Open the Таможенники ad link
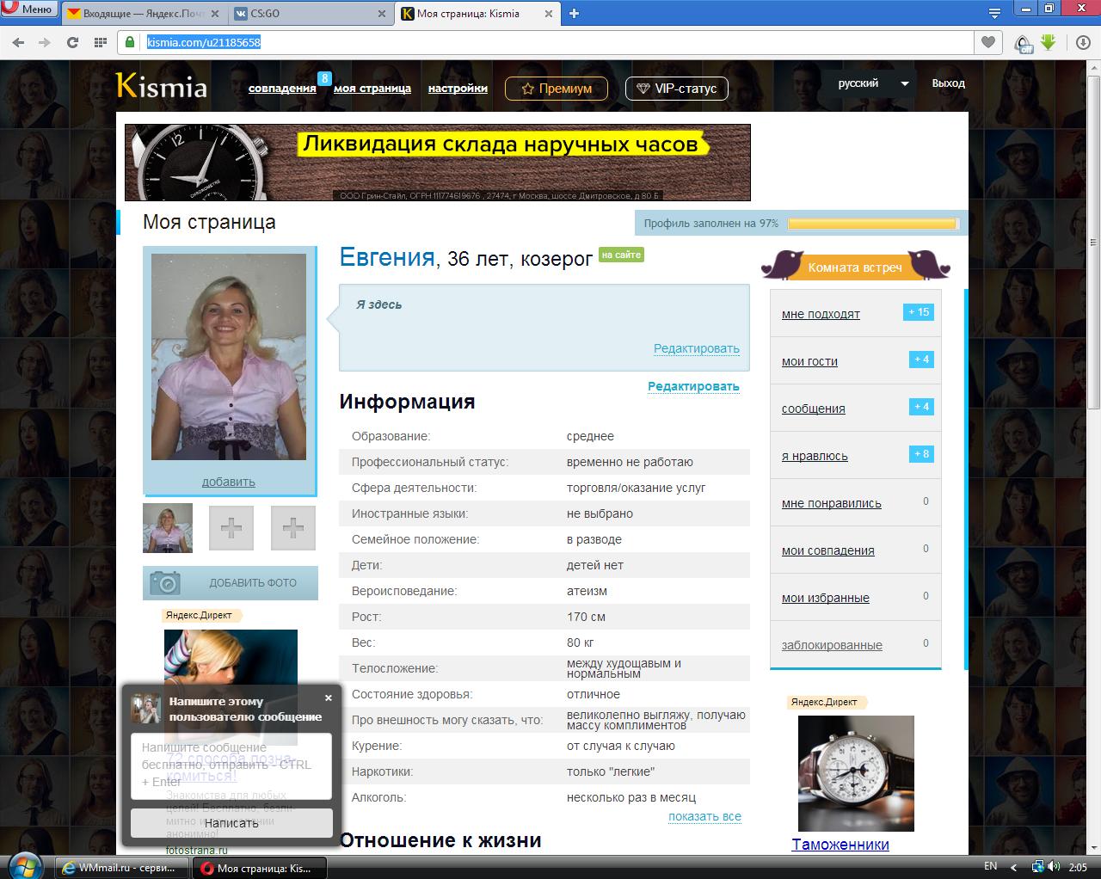Viewport: 1101px width, 879px height. [x=840, y=845]
